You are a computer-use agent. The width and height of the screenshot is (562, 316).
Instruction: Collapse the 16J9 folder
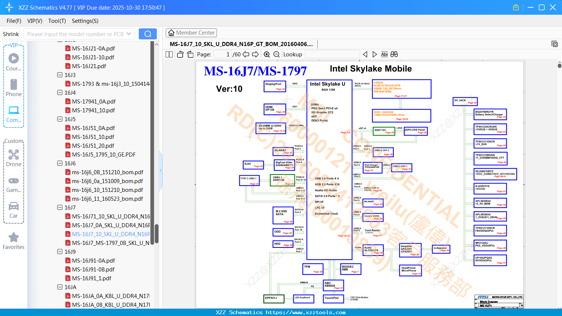coord(60,252)
